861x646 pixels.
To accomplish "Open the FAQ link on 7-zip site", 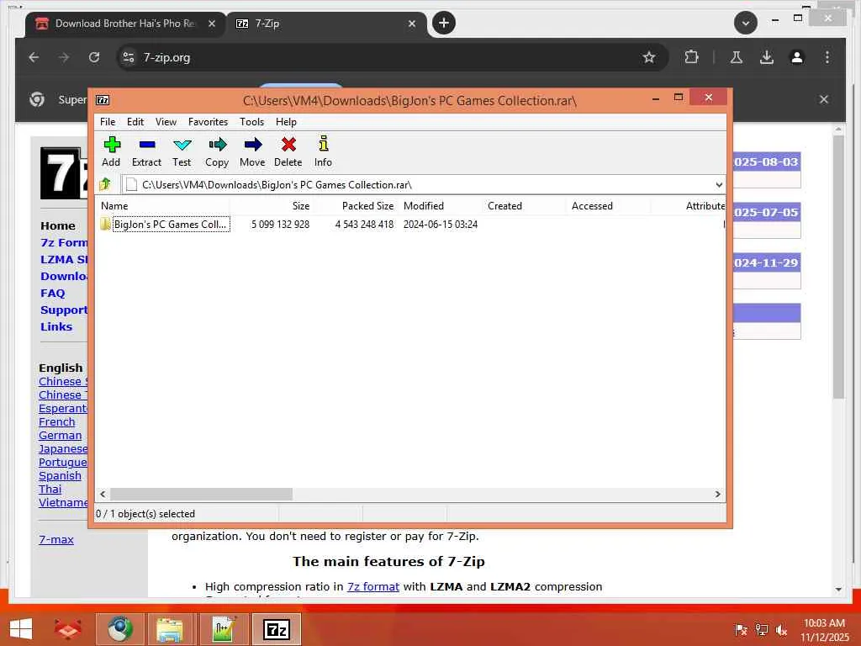I will (x=53, y=294).
